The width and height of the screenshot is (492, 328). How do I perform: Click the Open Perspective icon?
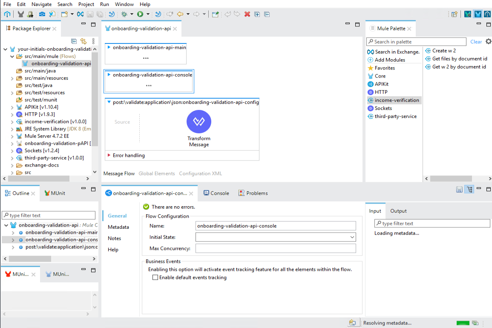pyautogui.click(x=455, y=14)
